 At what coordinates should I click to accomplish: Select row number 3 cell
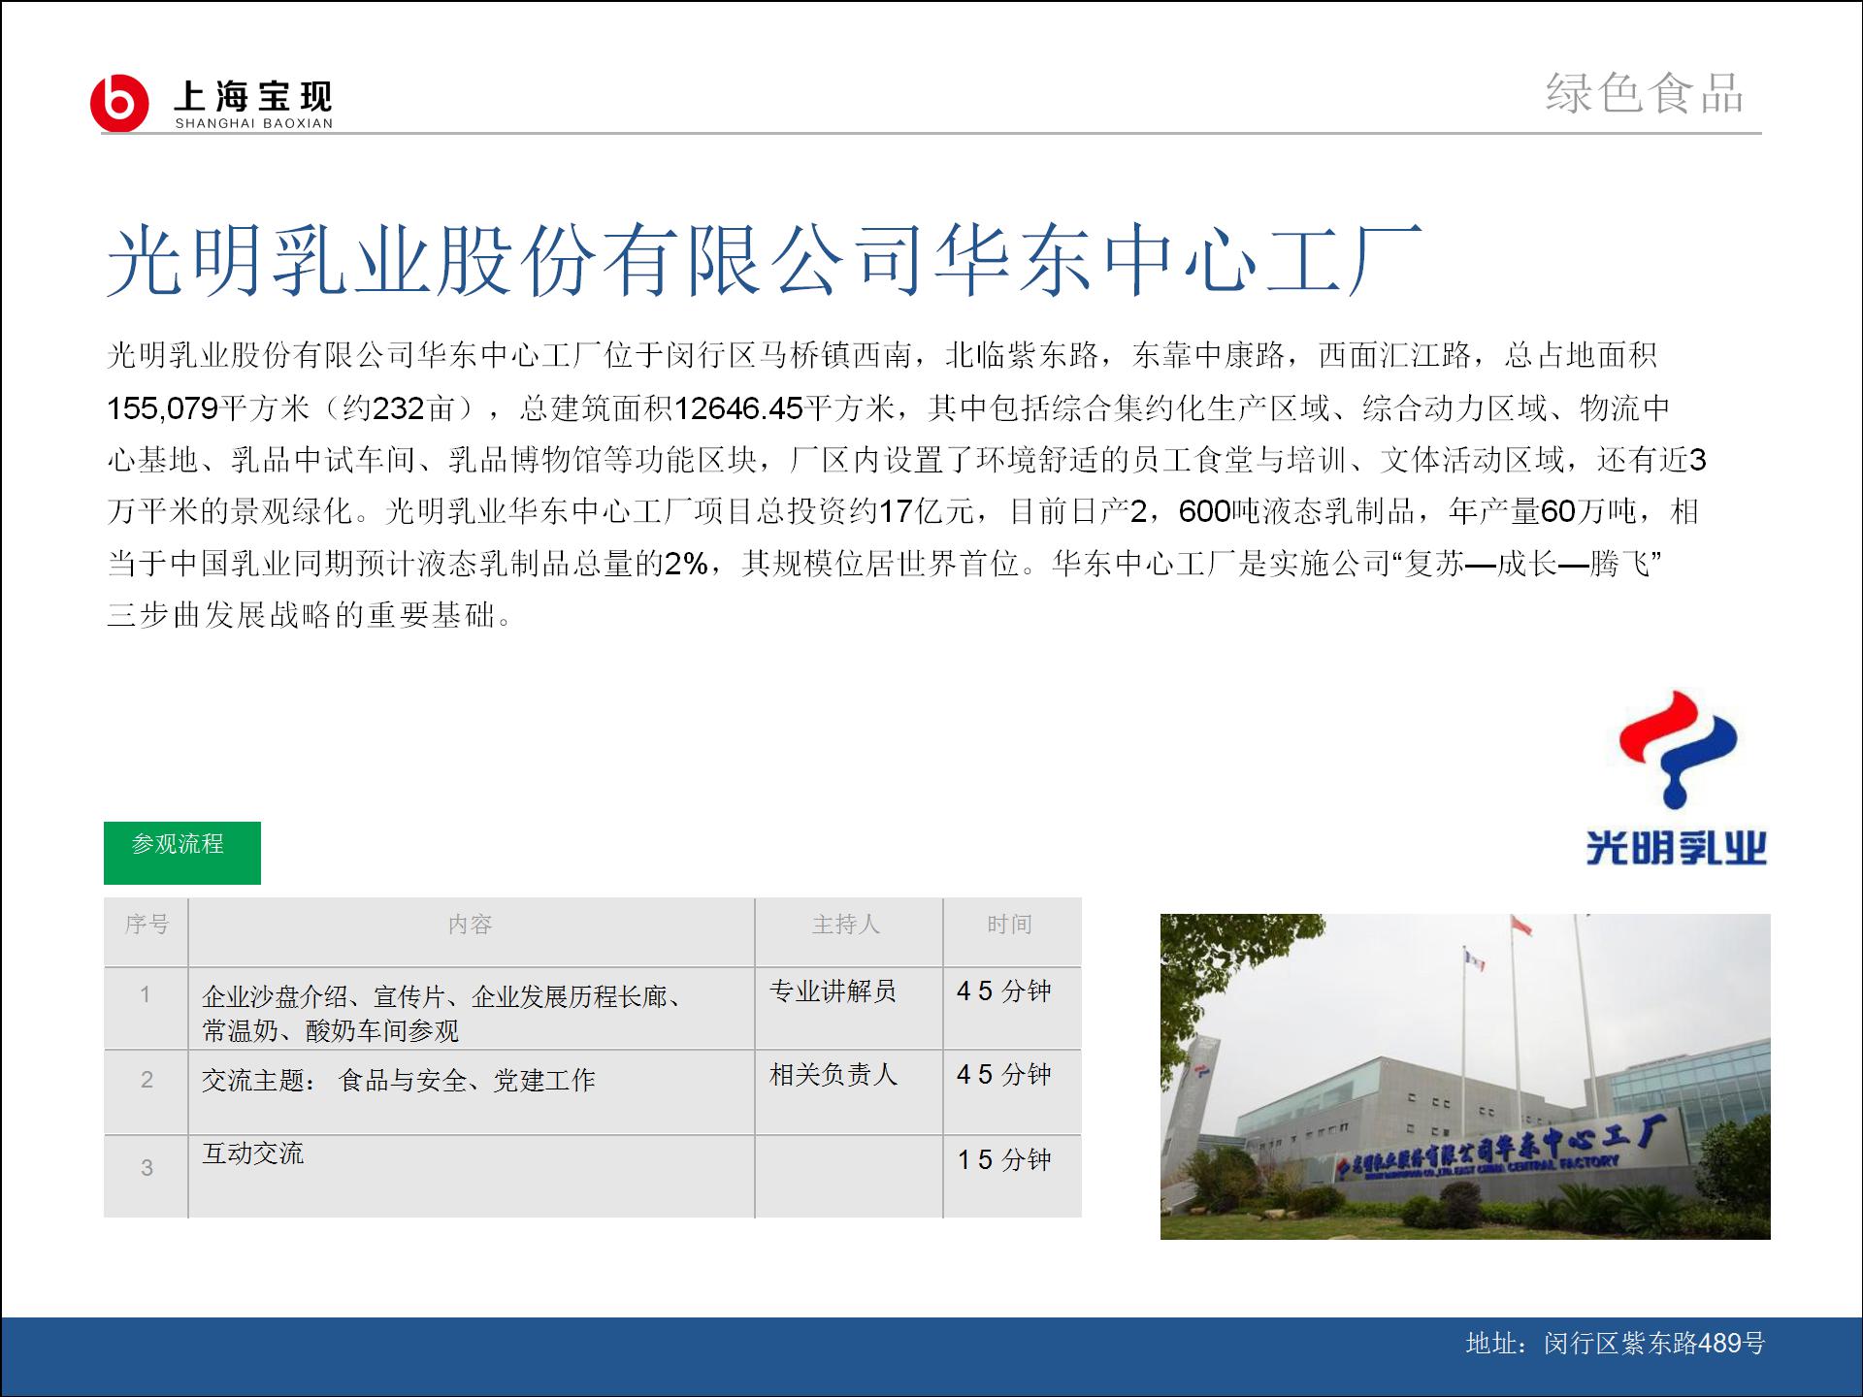(147, 1177)
